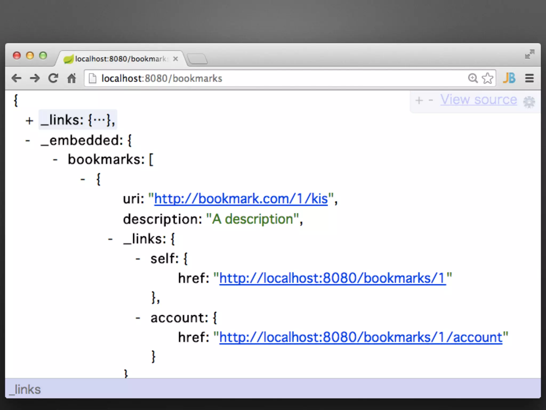Reload the bookmarks page
The image size is (546, 410).
[53, 78]
